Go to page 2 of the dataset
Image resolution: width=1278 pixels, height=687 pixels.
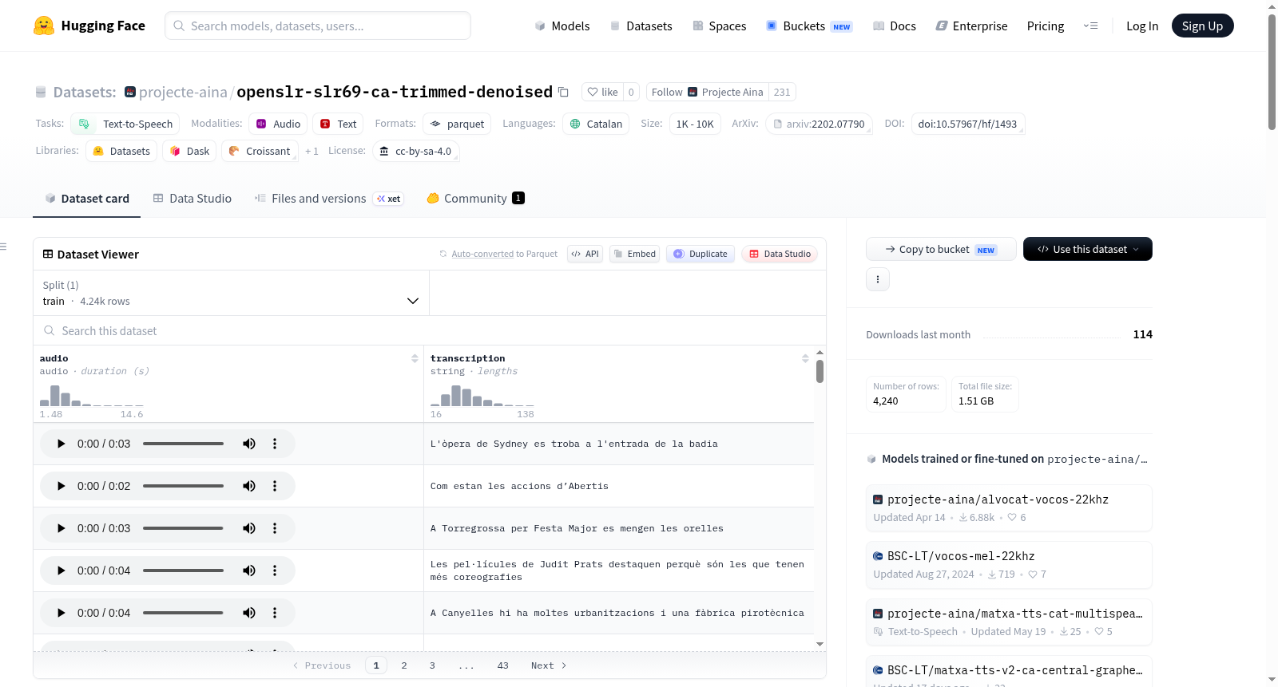coord(404,665)
